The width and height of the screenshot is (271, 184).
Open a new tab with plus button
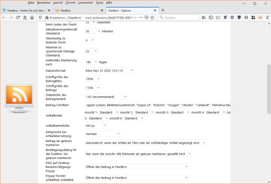(x=163, y=10)
